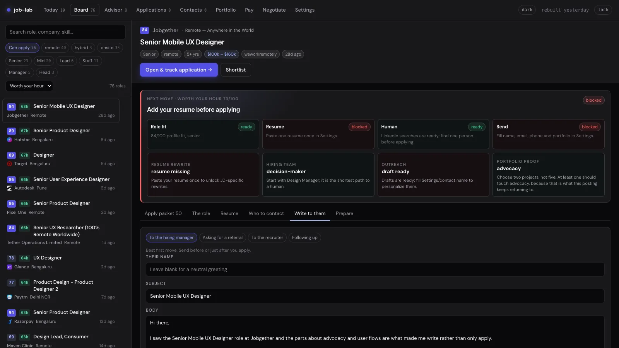Click the Their Name input field
619x348 pixels.
tap(375, 270)
